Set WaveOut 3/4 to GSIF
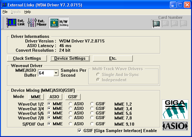 pos(92,108)
